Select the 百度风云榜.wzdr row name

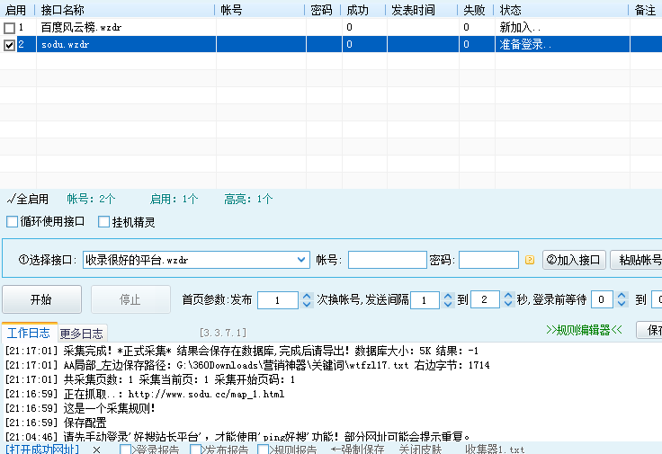coord(82,28)
